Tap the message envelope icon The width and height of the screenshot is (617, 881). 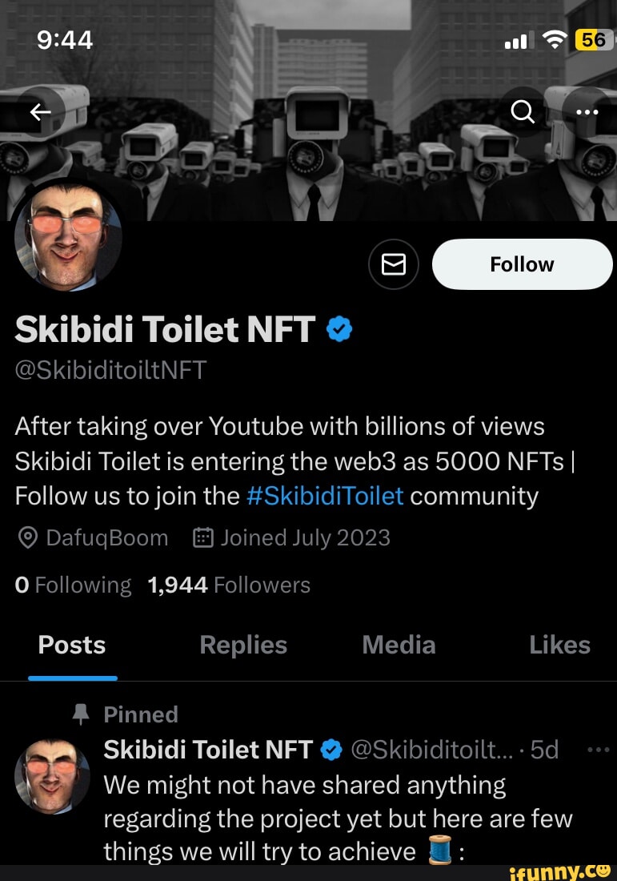point(393,264)
